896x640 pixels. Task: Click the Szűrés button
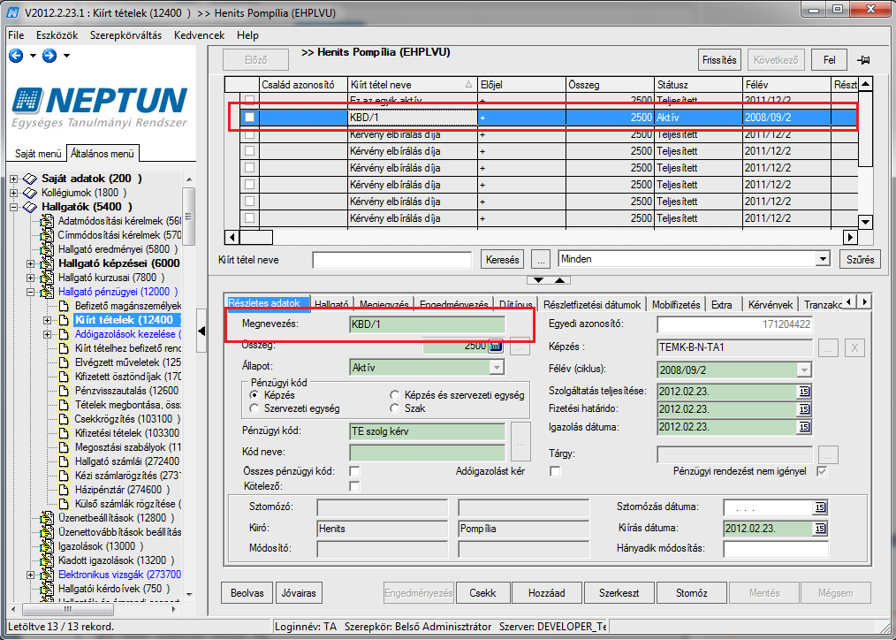click(860, 259)
